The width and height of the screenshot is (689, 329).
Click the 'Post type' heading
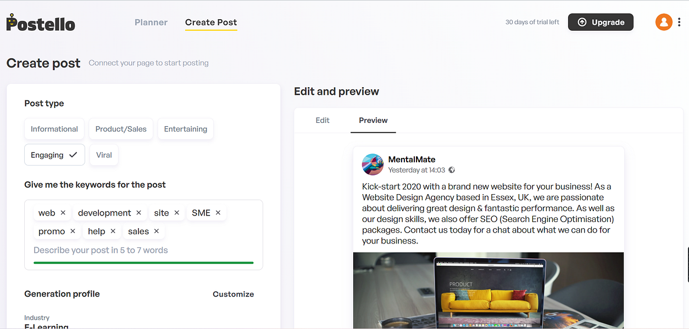(44, 104)
